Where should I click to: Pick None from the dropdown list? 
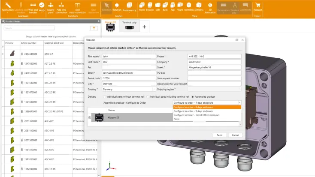(176, 119)
